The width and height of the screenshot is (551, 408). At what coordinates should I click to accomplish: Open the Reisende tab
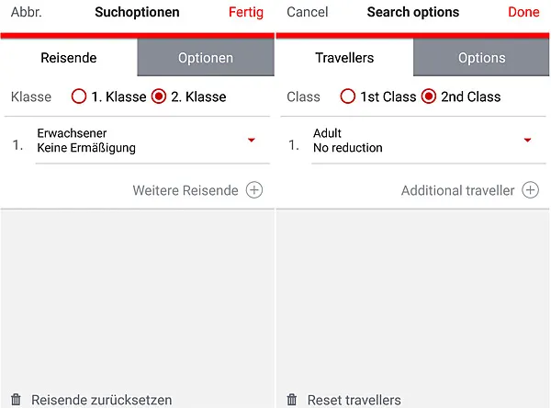(x=69, y=58)
